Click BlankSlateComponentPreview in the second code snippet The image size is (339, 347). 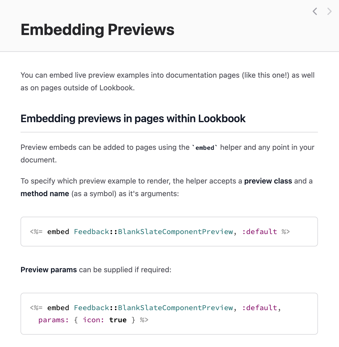coord(176,308)
